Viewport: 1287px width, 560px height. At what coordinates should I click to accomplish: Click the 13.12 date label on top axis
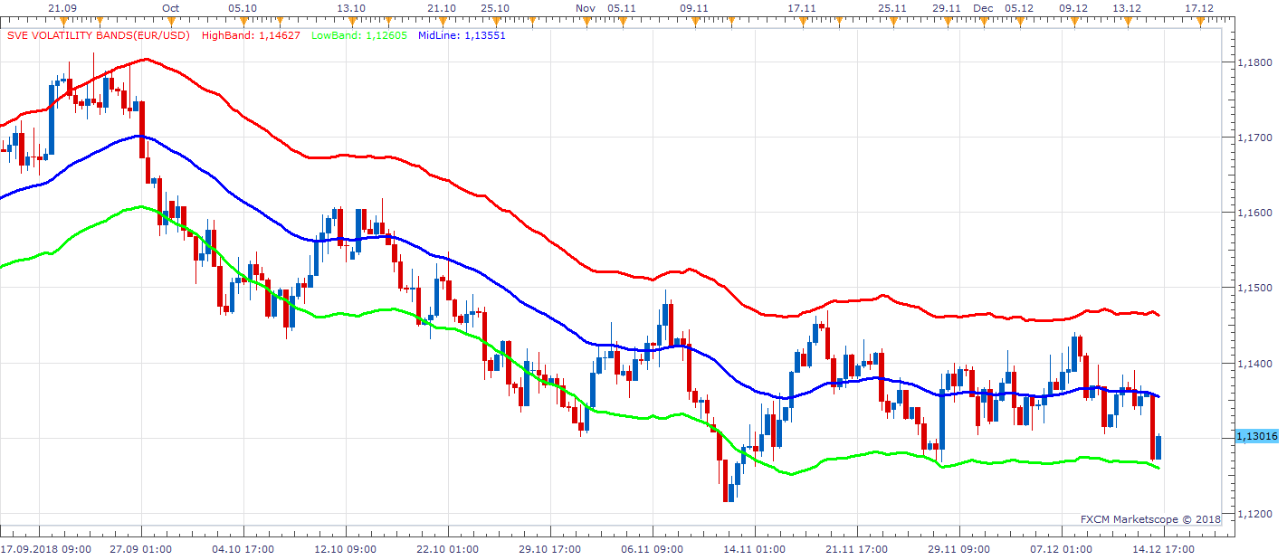[1128, 7]
